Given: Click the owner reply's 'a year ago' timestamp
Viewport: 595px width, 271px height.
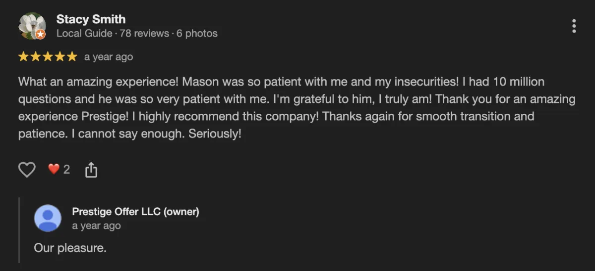Looking at the screenshot, I should click(x=96, y=226).
